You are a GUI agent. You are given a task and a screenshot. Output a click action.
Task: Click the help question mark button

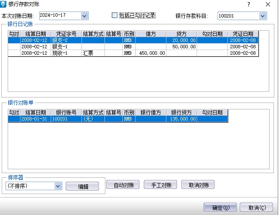[249, 4]
